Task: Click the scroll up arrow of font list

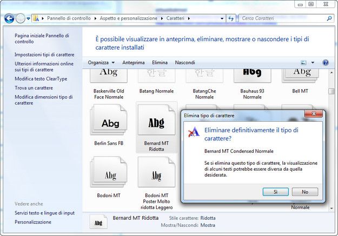Action: coord(332,73)
